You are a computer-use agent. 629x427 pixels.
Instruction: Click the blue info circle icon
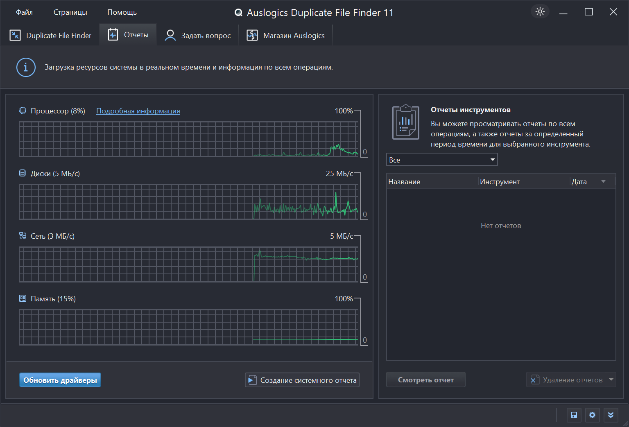click(x=26, y=67)
